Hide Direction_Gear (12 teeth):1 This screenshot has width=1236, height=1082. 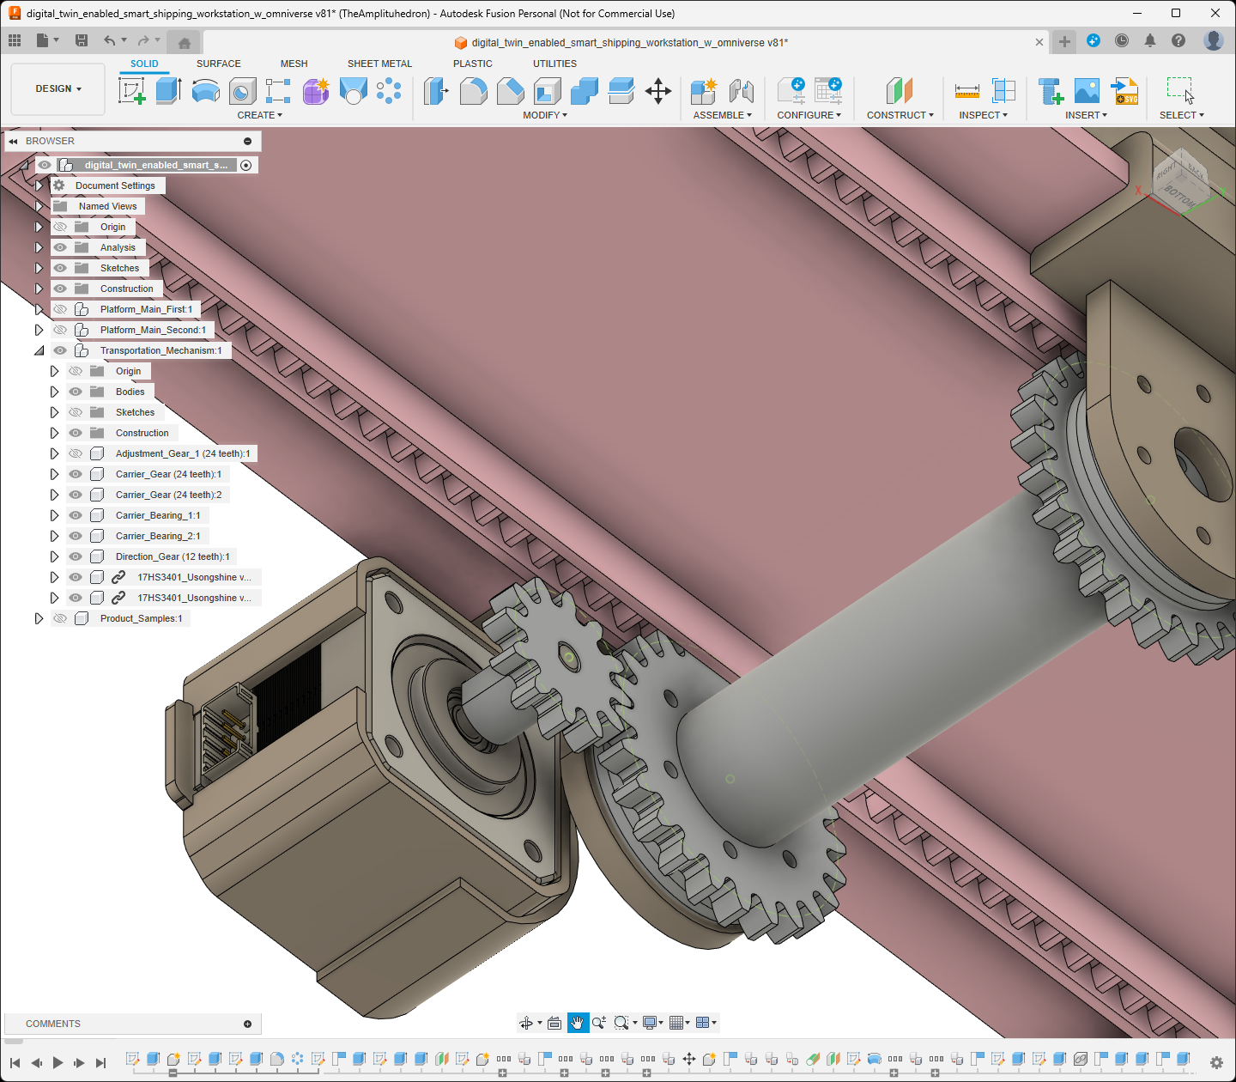pyautogui.click(x=76, y=556)
